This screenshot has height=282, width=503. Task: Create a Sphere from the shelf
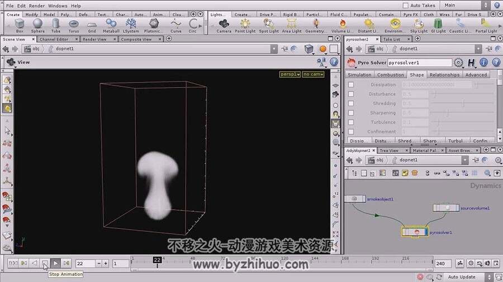[x=38, y=26]
